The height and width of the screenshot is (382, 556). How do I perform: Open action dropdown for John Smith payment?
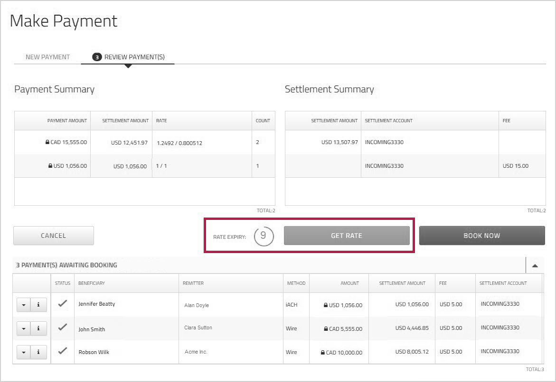pos(24,329)
